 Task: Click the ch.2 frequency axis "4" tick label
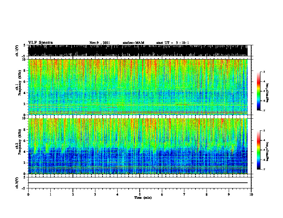[25, 152]
